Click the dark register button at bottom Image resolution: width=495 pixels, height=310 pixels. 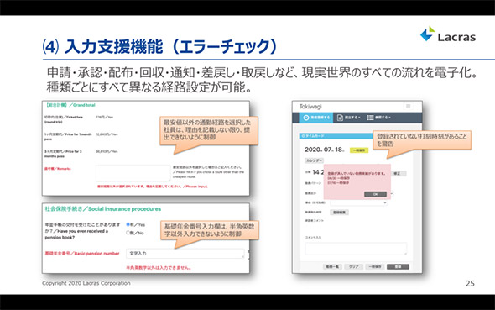click(x=398, y=266)
